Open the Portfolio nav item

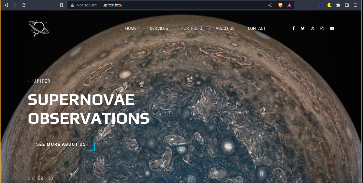pos(192,28)
